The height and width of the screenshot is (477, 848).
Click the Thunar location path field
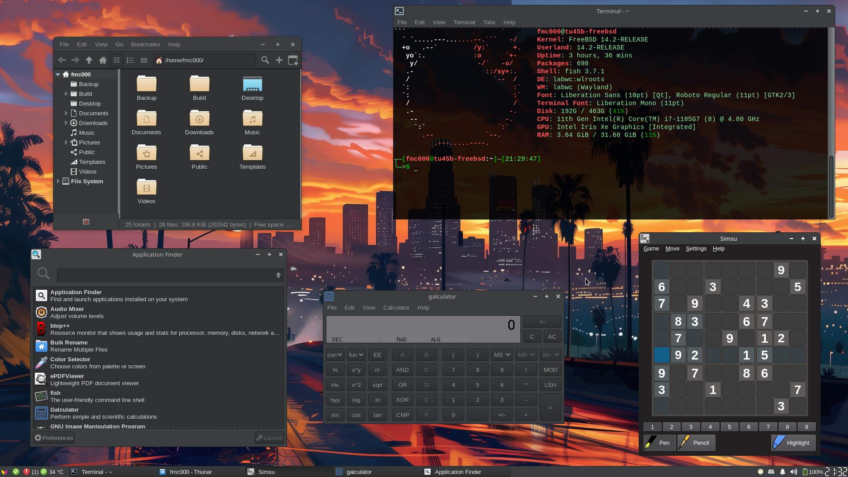click(x=204, y=60)
